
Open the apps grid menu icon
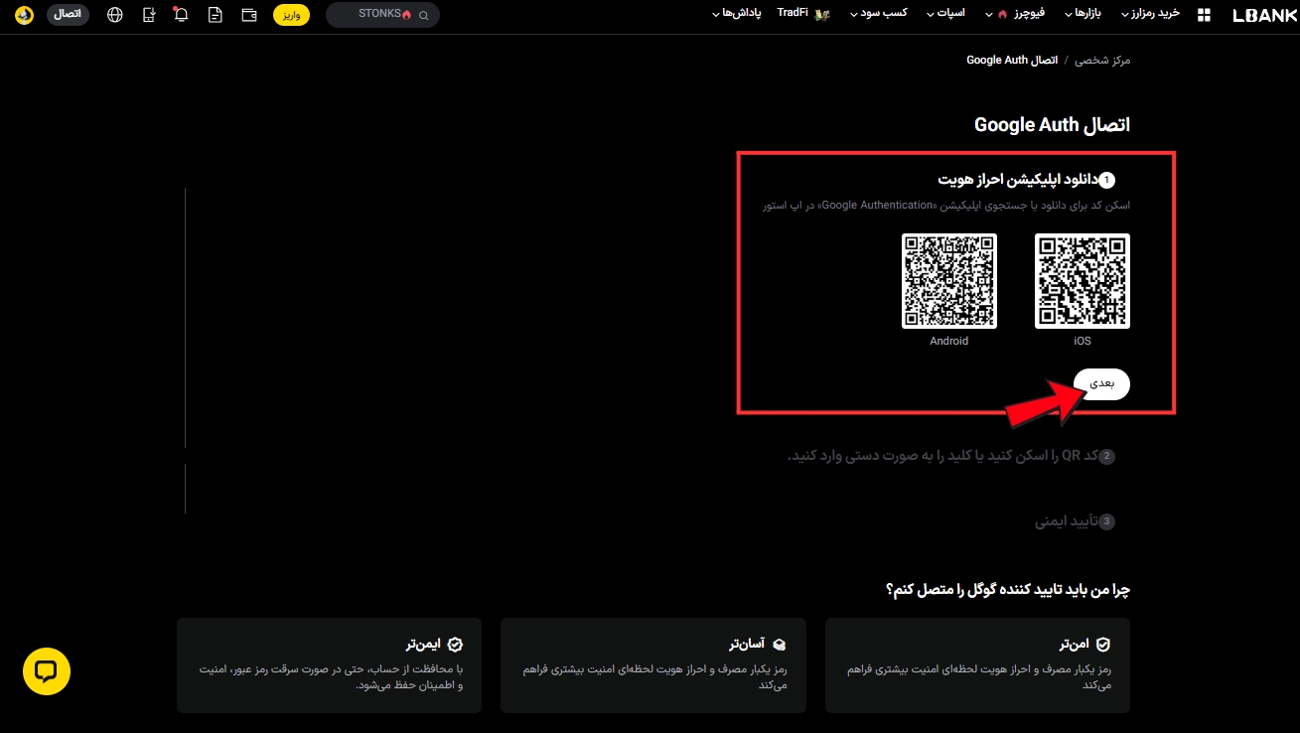point(1205,15)
